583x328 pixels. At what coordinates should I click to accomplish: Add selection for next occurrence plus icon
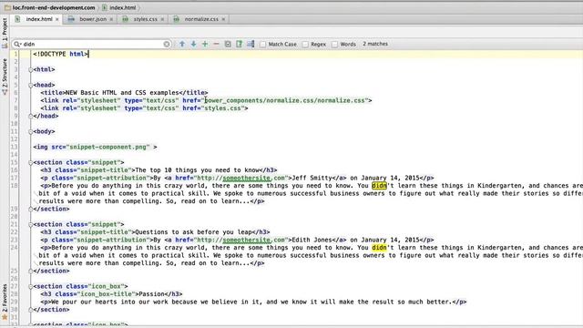(205, 44)
